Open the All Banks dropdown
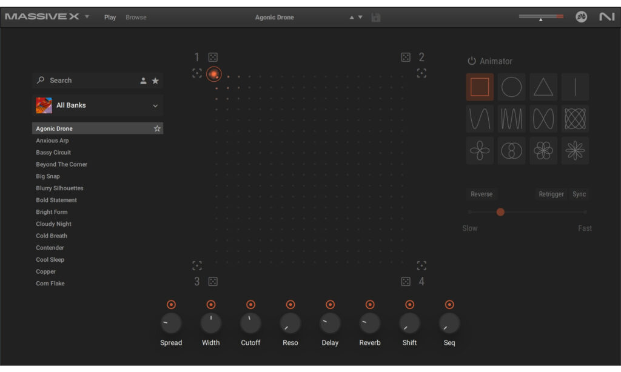621x372 pixels. (97, 105)
